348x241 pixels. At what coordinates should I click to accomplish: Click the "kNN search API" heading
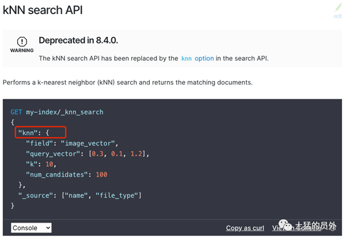point(42,10)
